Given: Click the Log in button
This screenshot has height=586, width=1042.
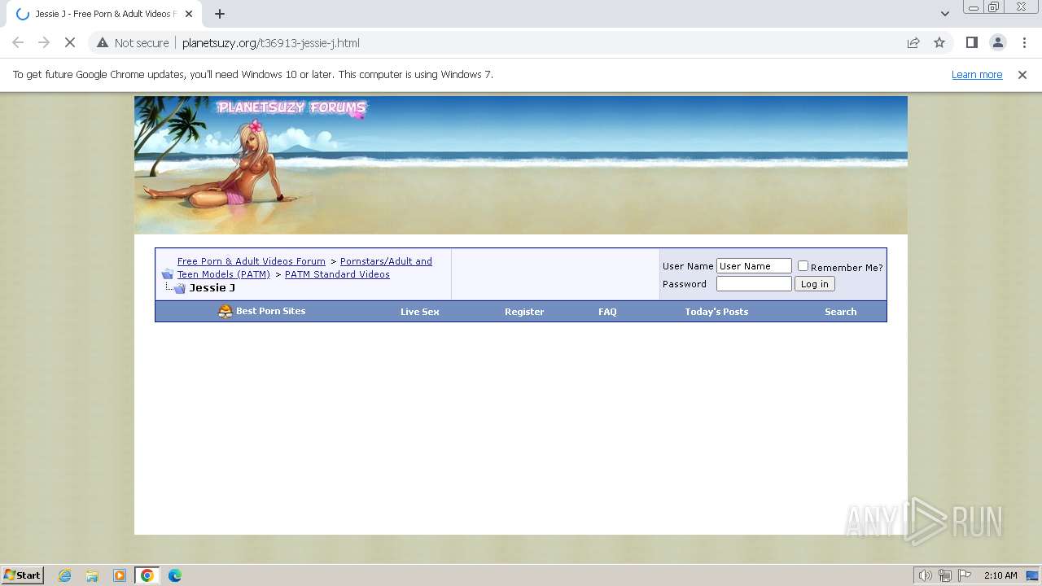Looking at the screenshot, I should coord(814,284).
